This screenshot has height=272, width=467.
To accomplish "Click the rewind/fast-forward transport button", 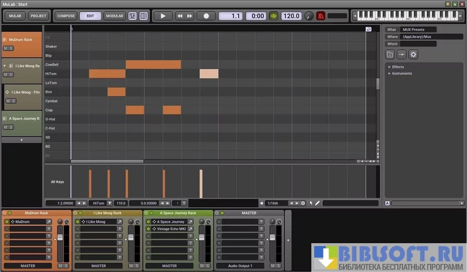I will coord(184,16).
